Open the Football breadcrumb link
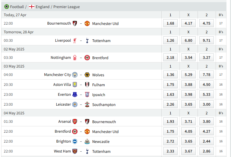Screen dimensions: 231x157 click(x=17, y=7)
